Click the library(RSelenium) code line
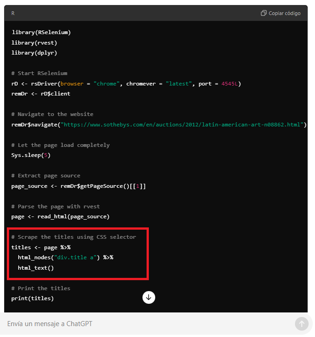 pos(41,32)
